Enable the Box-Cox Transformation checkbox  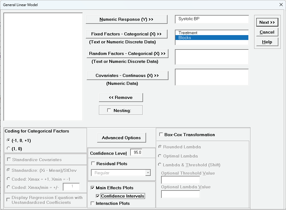tap(161, 135)
